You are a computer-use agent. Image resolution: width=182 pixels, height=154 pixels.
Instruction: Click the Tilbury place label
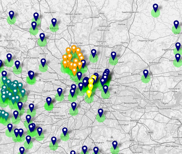pos(165,103)
